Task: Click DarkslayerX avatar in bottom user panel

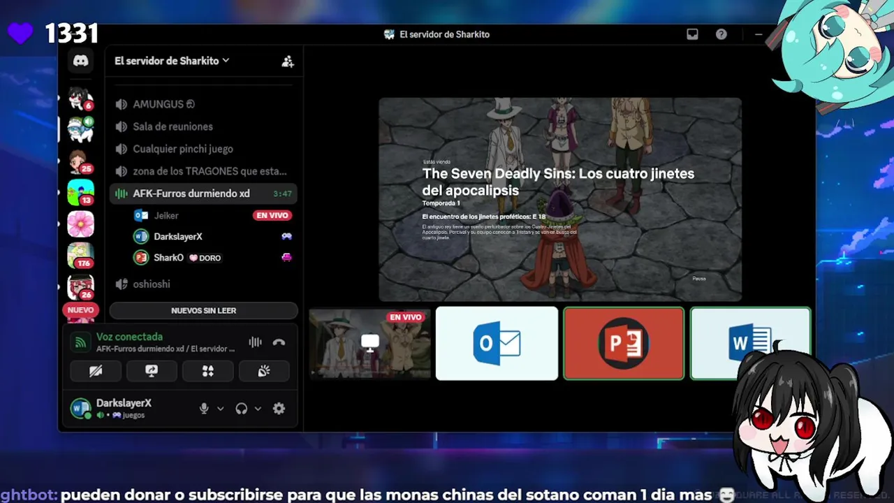Action: tap(81, 408)
